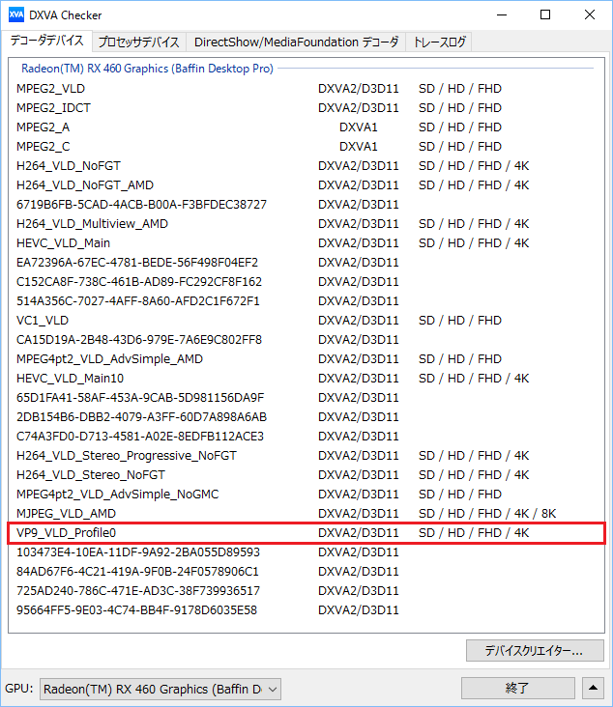
Task: Select the 84AD67F6-4C21-419A-9F0B-24F0578906C1 row
Action: [306, 572]
